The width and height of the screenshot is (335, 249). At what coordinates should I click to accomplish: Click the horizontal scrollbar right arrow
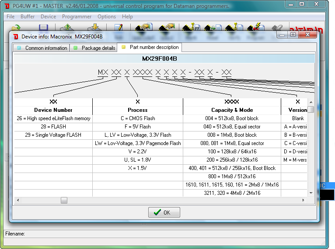[304, 200]
